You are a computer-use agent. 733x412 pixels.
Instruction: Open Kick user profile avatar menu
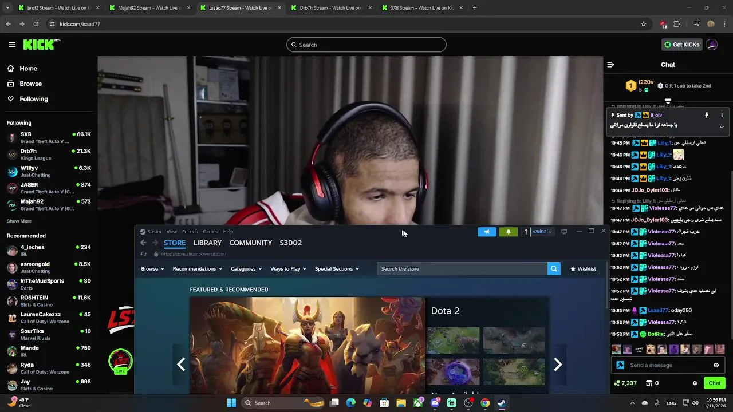[712, 45]
